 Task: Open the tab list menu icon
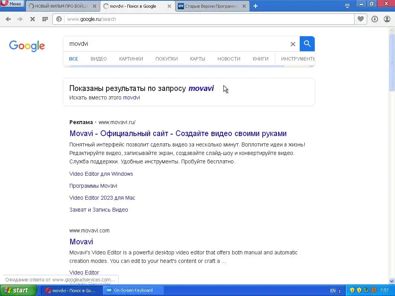347,6
